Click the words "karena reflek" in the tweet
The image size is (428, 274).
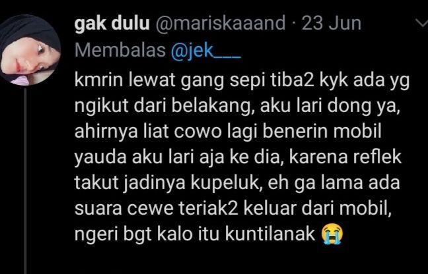coord(345,157)
